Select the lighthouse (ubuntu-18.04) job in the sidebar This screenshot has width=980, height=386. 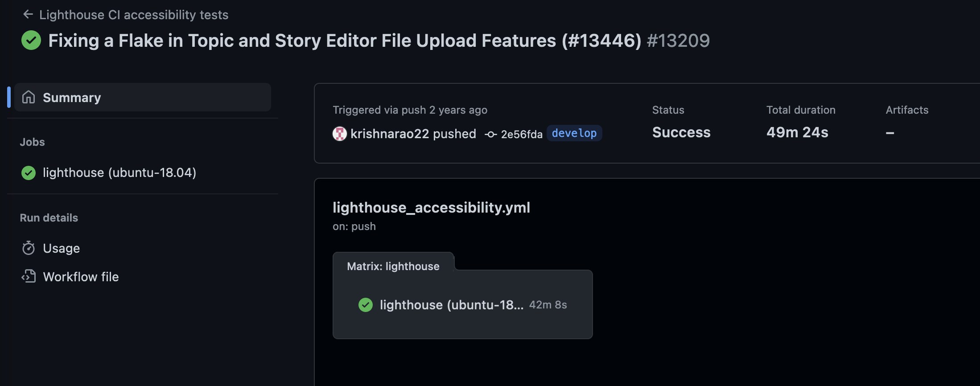(x=119, y=172)
